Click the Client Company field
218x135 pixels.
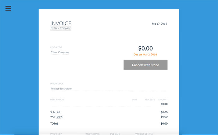coord(60,52)
